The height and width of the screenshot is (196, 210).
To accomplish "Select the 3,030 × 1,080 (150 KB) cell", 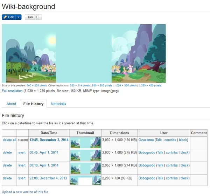I will click(120, 143).
